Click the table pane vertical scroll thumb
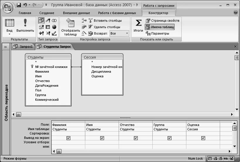 pos(237,58)
